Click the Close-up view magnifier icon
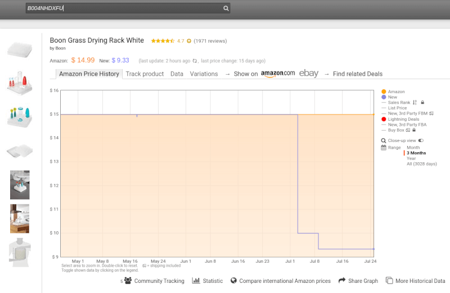This screenshot has width=450, height=293. coord(384,141)
